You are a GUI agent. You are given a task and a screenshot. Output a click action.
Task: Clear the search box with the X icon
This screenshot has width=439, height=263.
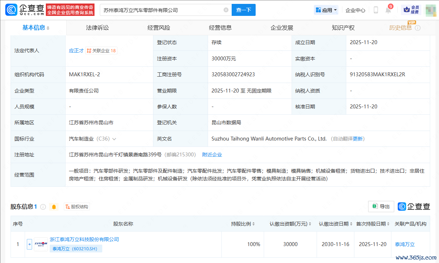[x=226, y=10]
